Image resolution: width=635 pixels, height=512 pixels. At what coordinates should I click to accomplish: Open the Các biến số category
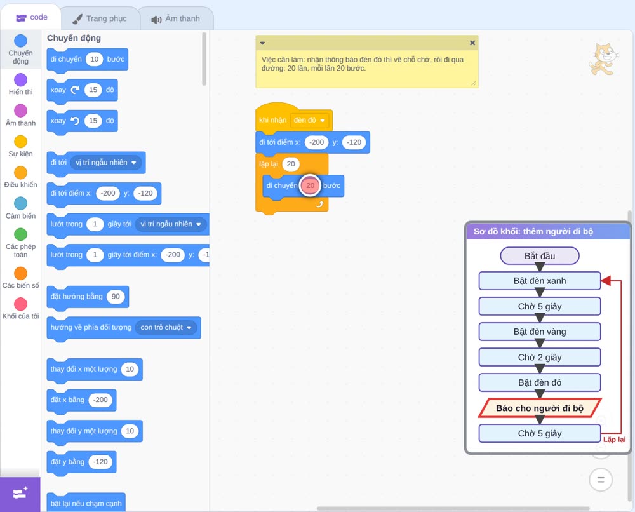[20, 278]
